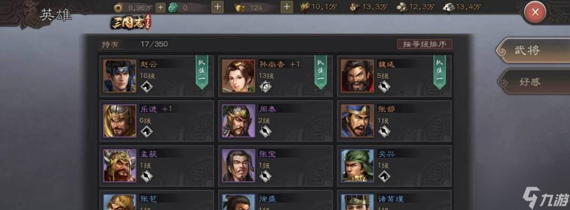This screenshot has height=210, width=570.
Task: Close the hero screen with the red X
Action: pos(535,12)
